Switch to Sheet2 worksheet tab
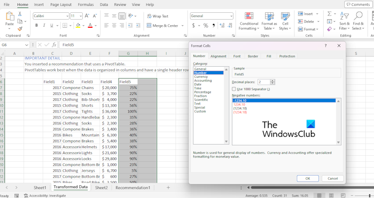Viewport: 374px width, 198px height. (x=102, y=188)
